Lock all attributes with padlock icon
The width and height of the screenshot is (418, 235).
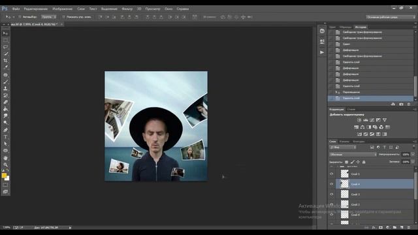point(364,162)
